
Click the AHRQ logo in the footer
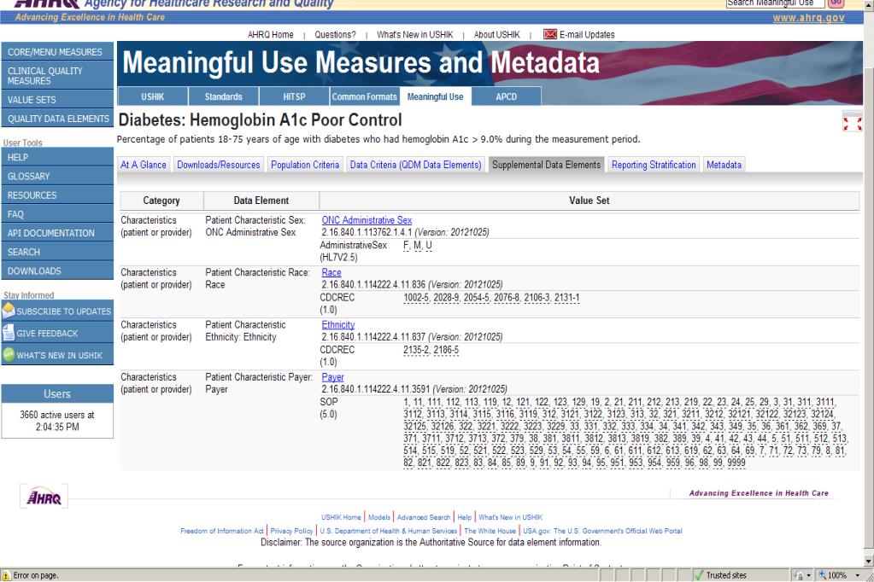point(44,496)
